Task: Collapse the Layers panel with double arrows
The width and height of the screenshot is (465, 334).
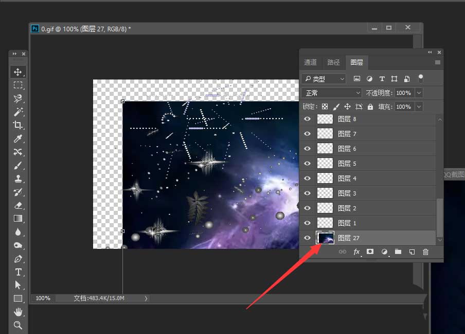Action: point(430,52)
